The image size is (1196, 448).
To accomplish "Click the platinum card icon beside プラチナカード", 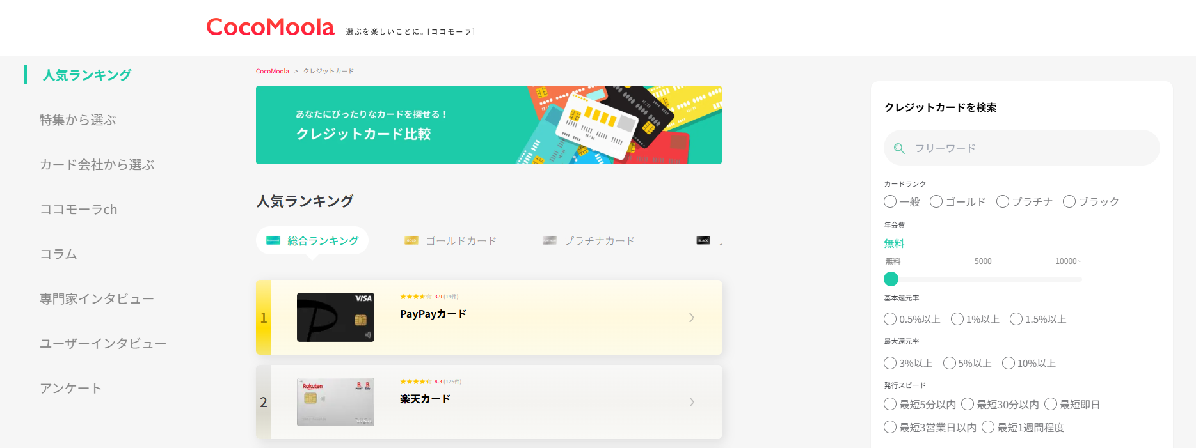I will [x=549, y=241].
